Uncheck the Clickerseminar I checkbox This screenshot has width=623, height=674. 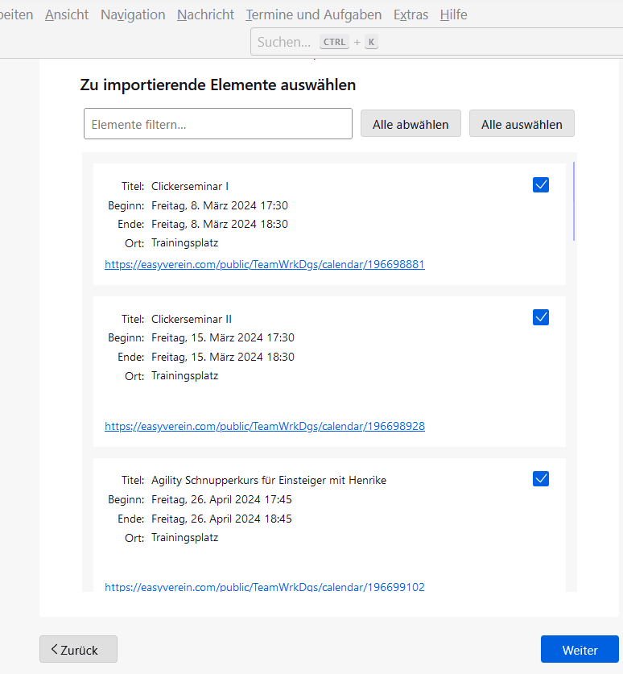tap(541, 185)
